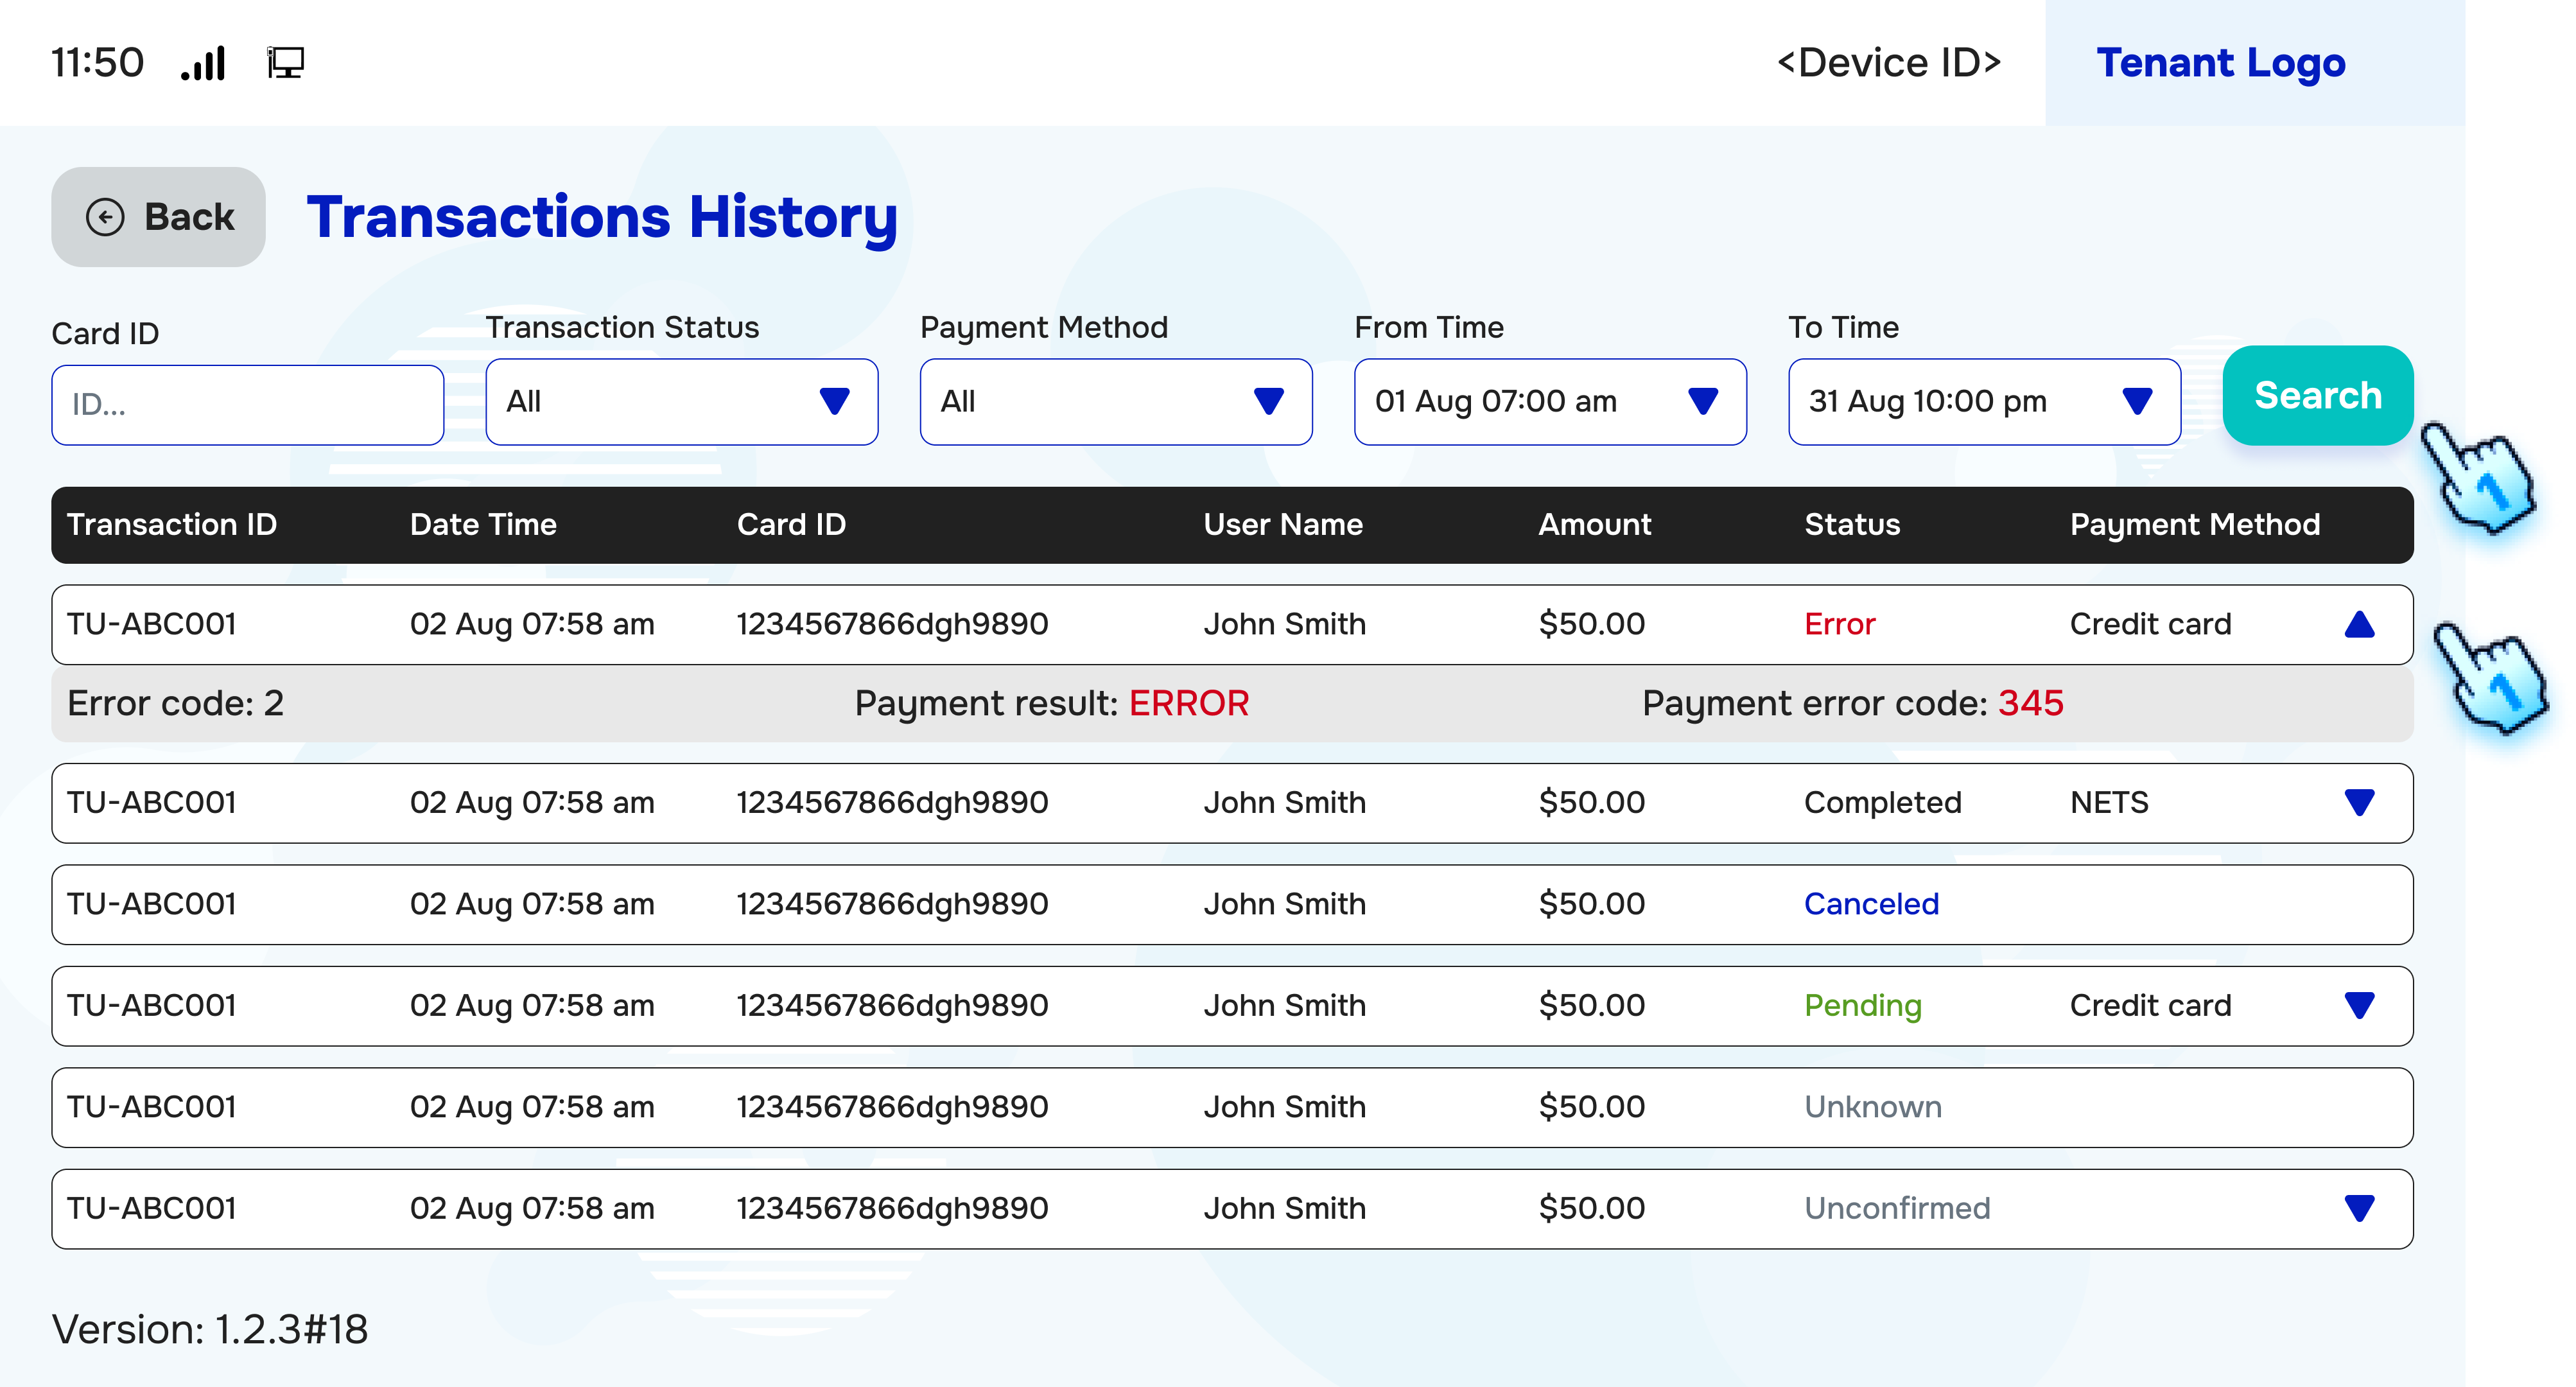Click the screen cast icon in status bar
This screenshot has height=1387, width=2576.
pos(285,62)
